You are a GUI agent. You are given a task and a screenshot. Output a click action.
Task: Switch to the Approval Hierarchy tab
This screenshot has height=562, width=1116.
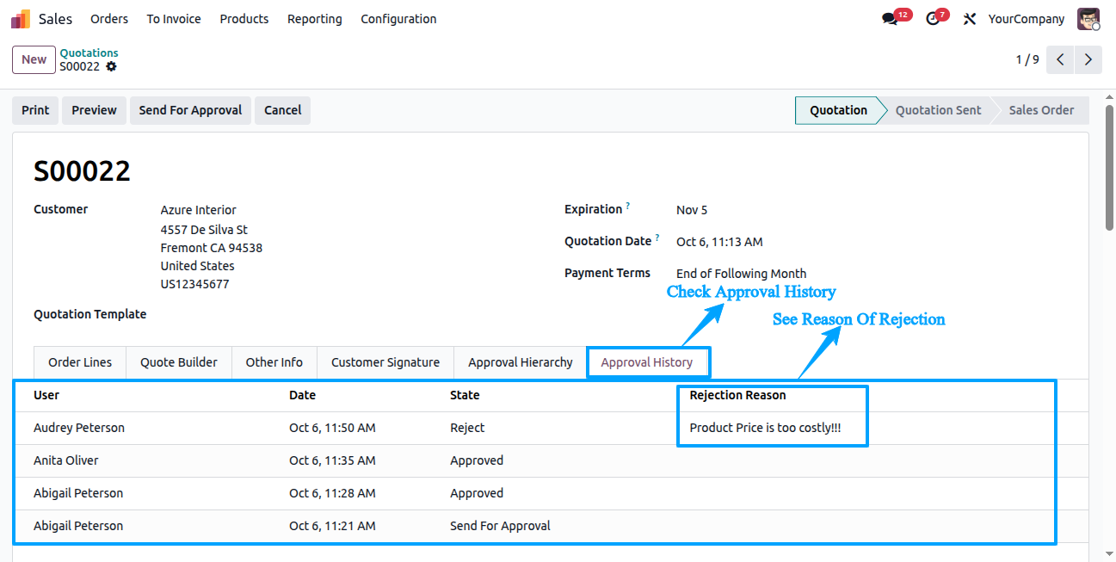point(521,362)
